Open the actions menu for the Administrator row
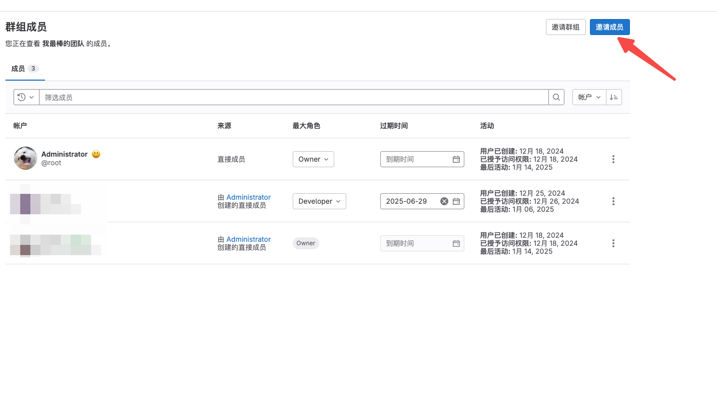The image size is (717, 418). point(613,159)
